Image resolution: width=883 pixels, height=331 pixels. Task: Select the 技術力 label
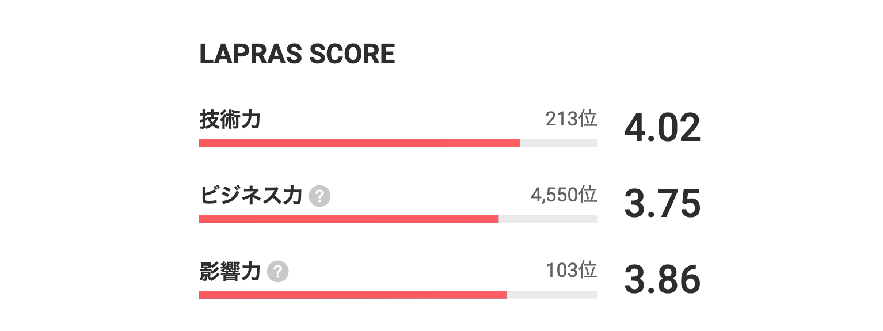[230, 120]
